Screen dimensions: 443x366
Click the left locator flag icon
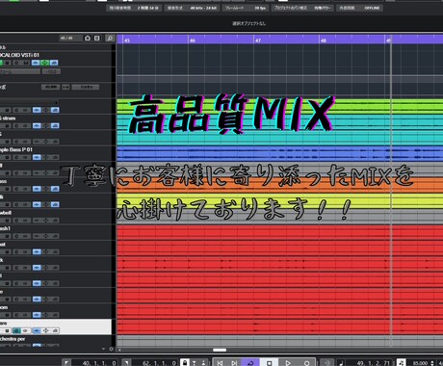(66, 363)
